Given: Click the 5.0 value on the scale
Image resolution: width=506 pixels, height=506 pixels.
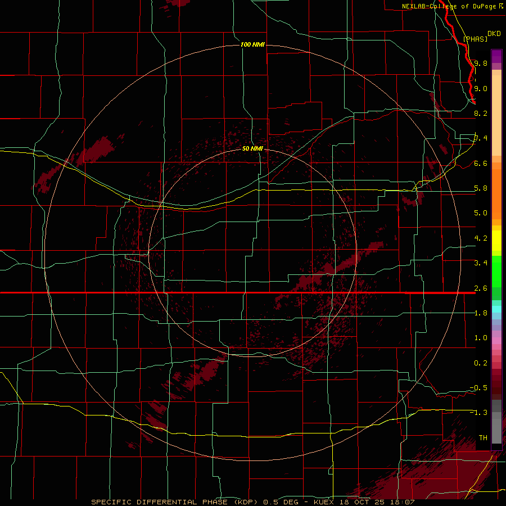Looking at the screenshot, I should point(481,213).
